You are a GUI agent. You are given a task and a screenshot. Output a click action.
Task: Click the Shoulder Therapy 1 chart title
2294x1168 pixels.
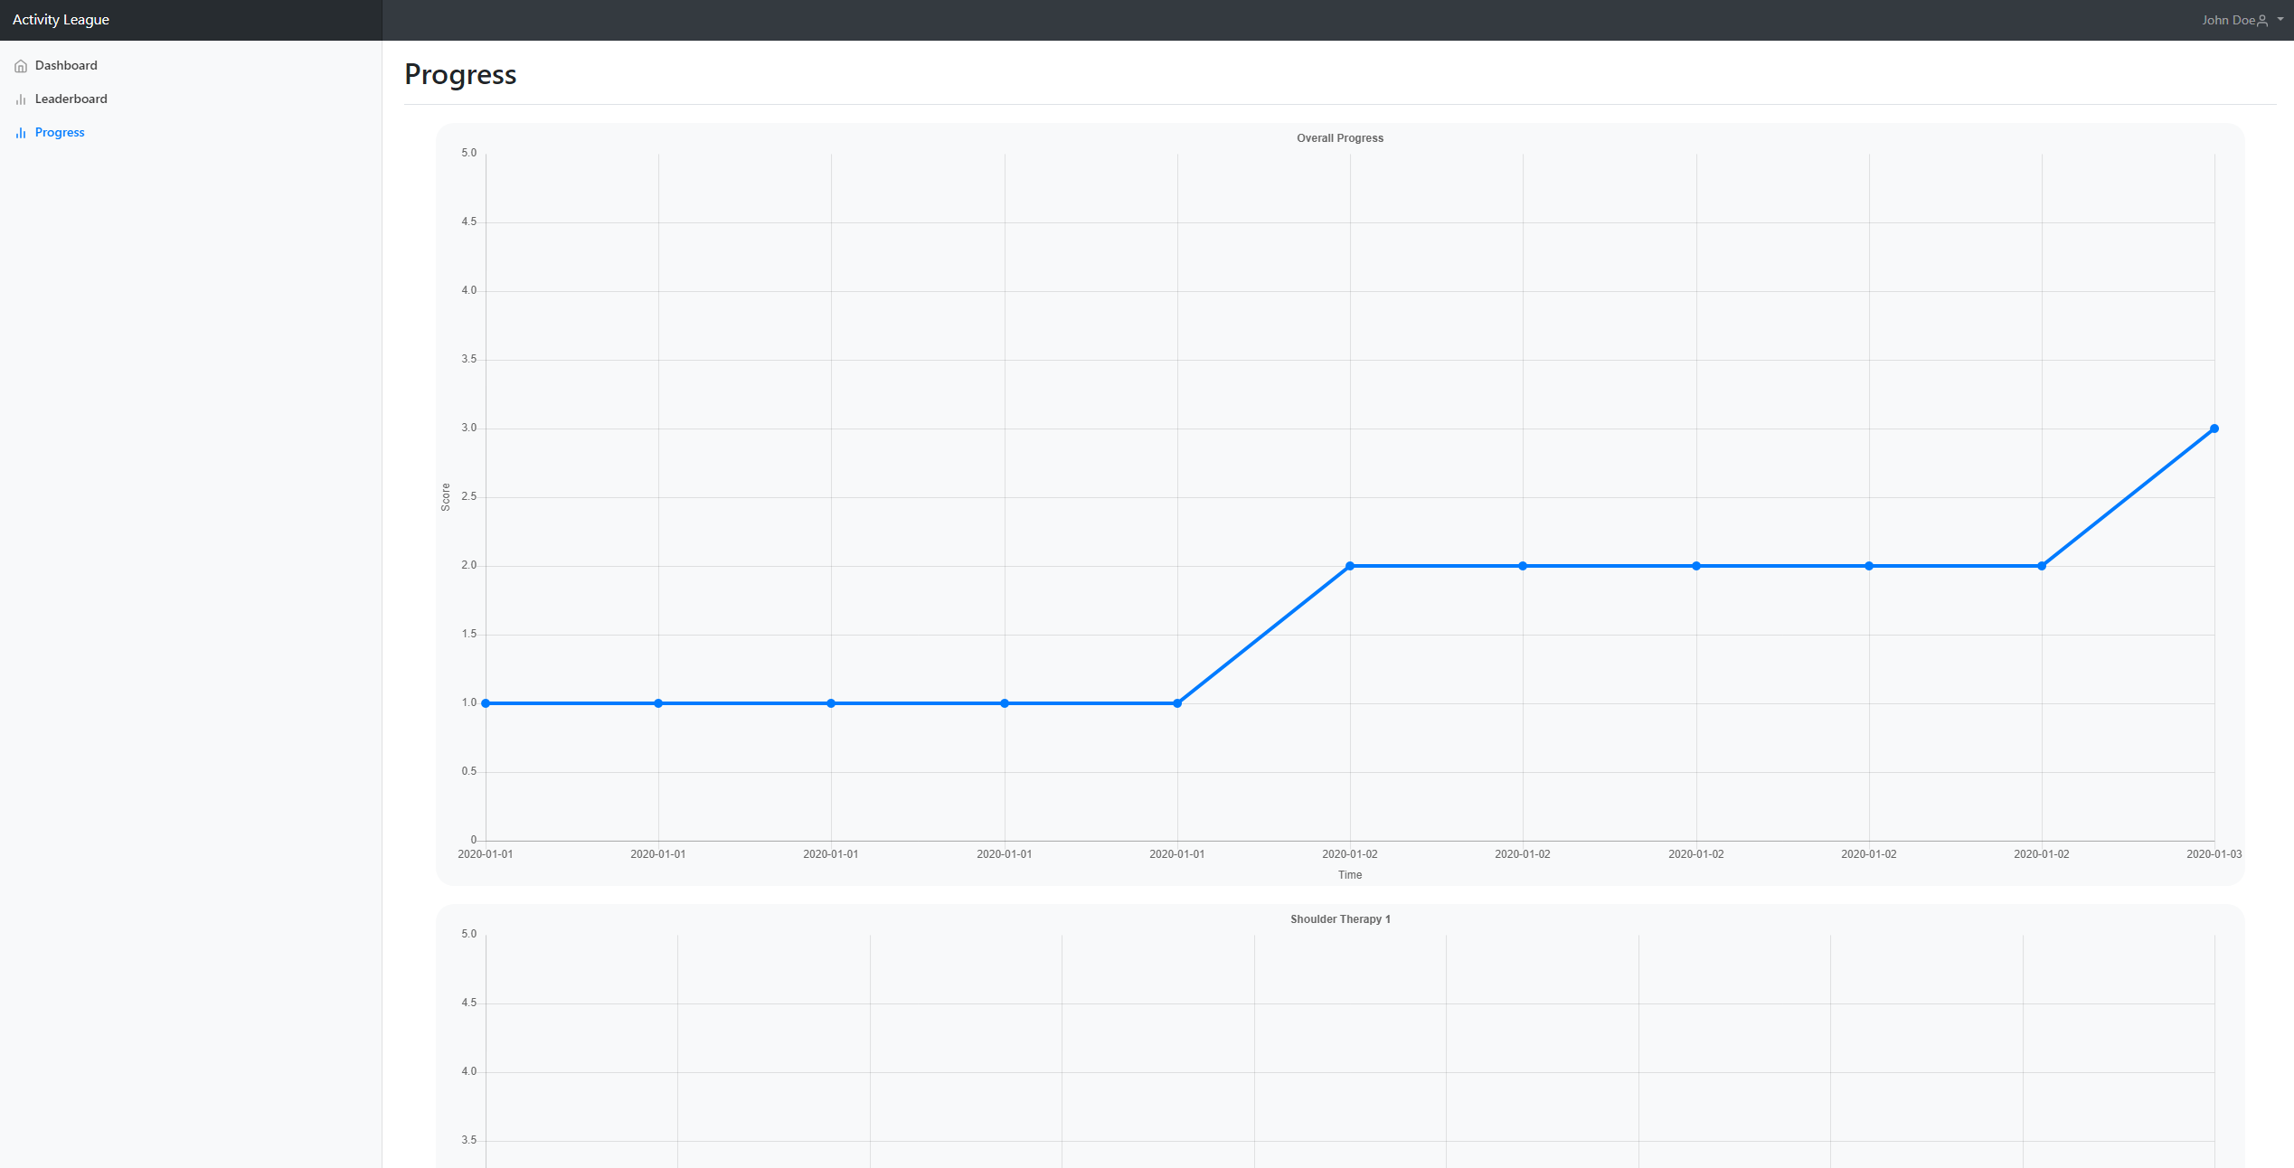click(x=1340, y=919)
